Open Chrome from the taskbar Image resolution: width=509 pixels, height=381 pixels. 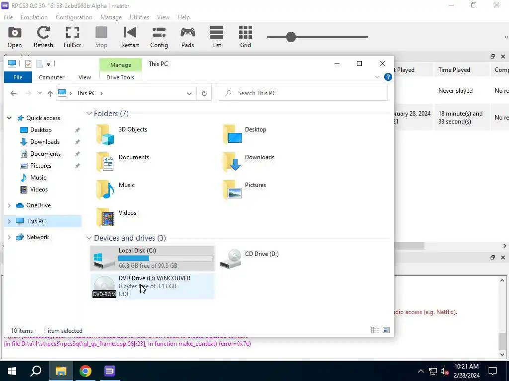(85, 371)
